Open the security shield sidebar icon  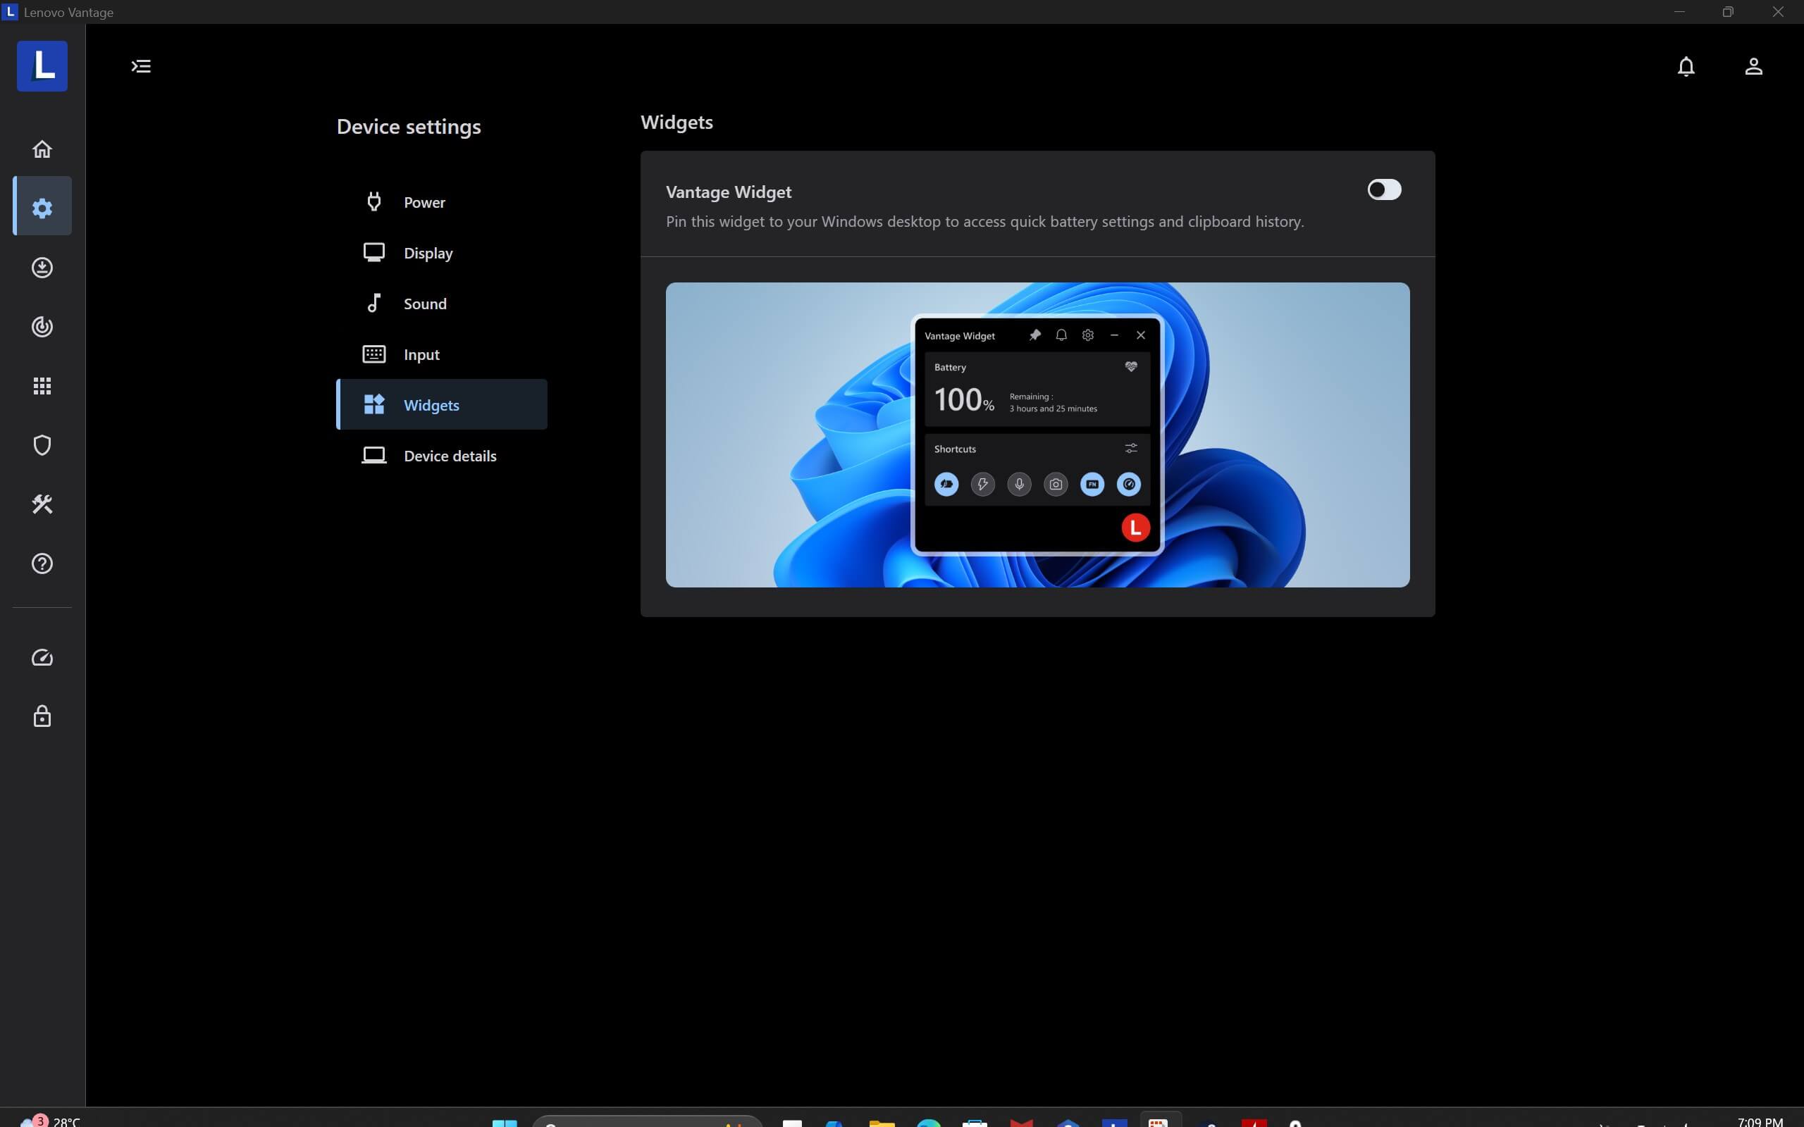coord(42,445)
